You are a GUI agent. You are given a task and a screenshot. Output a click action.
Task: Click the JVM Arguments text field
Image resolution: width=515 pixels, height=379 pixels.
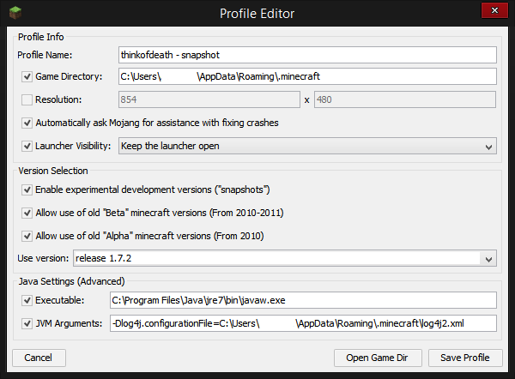pos(302,323)
